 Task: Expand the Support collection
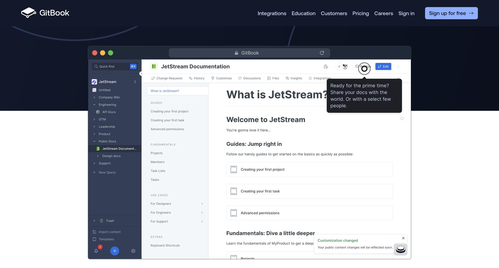pyautogui.click(x=94, y=163)
